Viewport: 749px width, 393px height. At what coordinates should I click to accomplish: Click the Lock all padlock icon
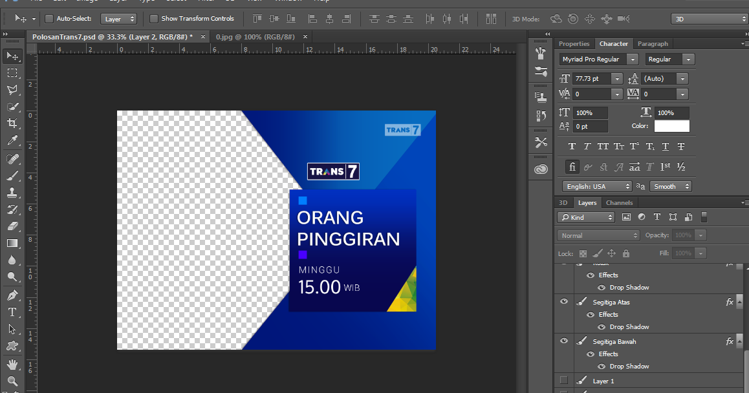tap(626, 253)
